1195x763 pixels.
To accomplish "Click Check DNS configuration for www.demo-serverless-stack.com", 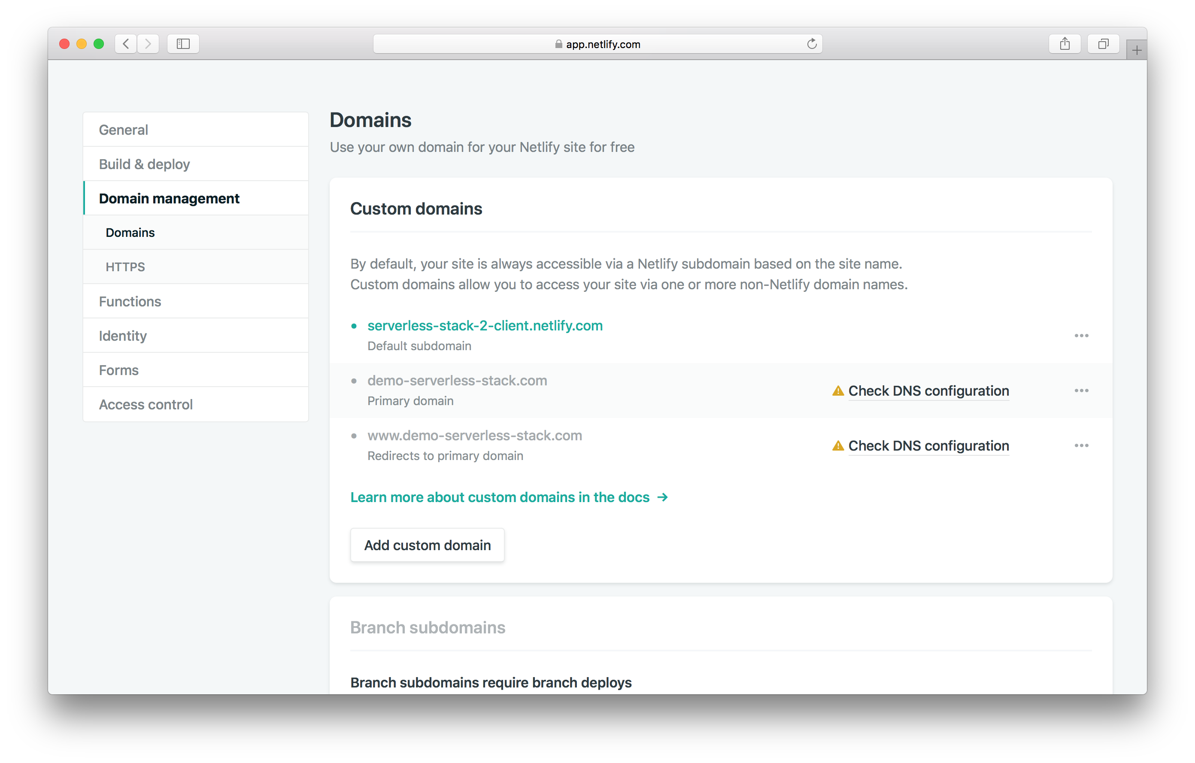I will pyautogui.click(x=928, y=445).
